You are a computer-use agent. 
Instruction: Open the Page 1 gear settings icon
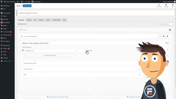click(170, 30)
